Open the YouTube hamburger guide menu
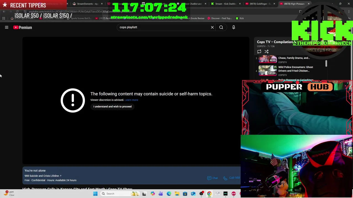This screenshot has width=353, height=198. (7, 27)
